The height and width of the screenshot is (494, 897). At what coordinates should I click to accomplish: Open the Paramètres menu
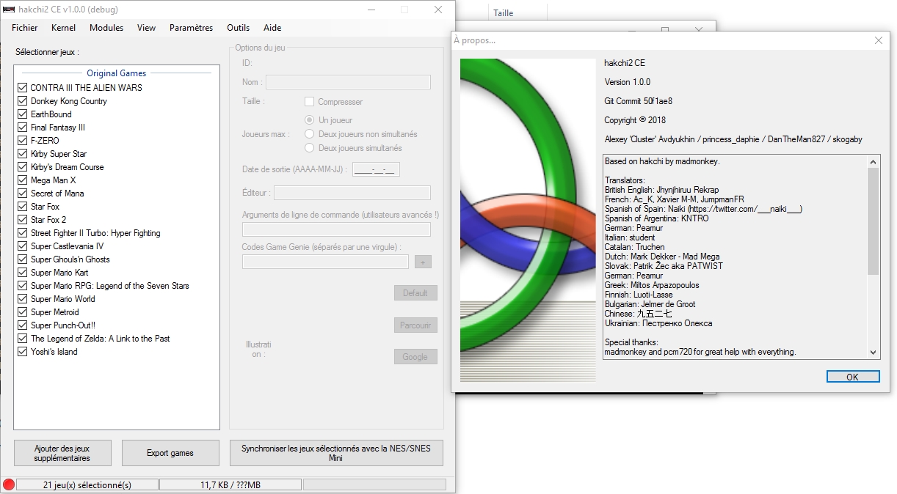(x=191, y=28)
